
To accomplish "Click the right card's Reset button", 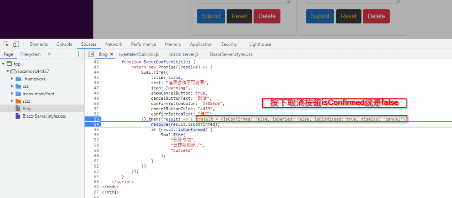I will point(349,16).
